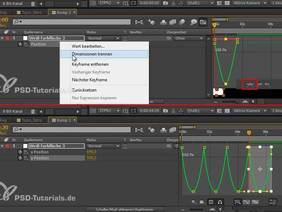Toggle draft 3D in the 0:00:00:00 timeline
282x212 pixels.
(151, 22)
